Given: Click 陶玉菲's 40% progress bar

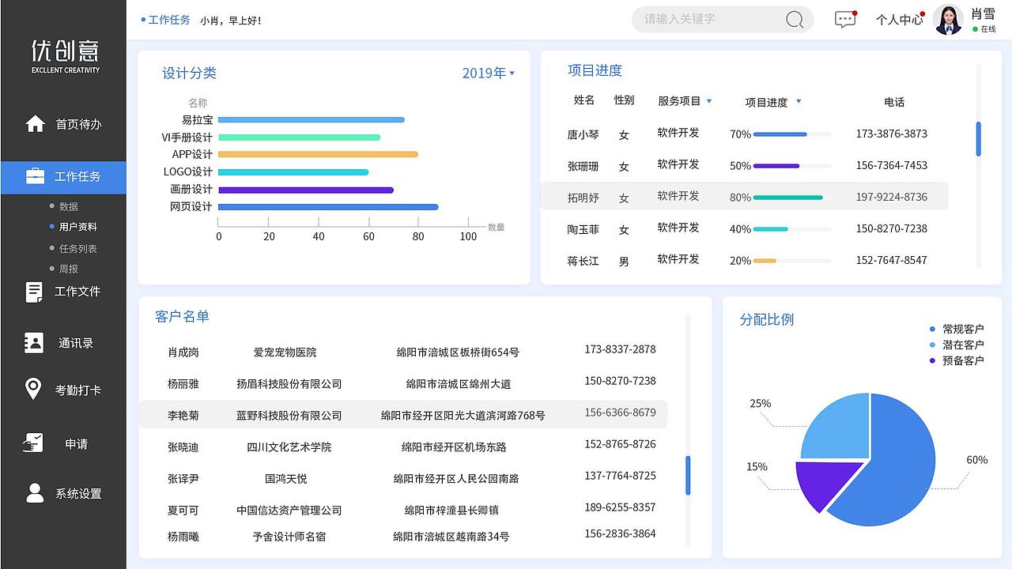Looking at the screenshot, I should (x=792, y=229).
